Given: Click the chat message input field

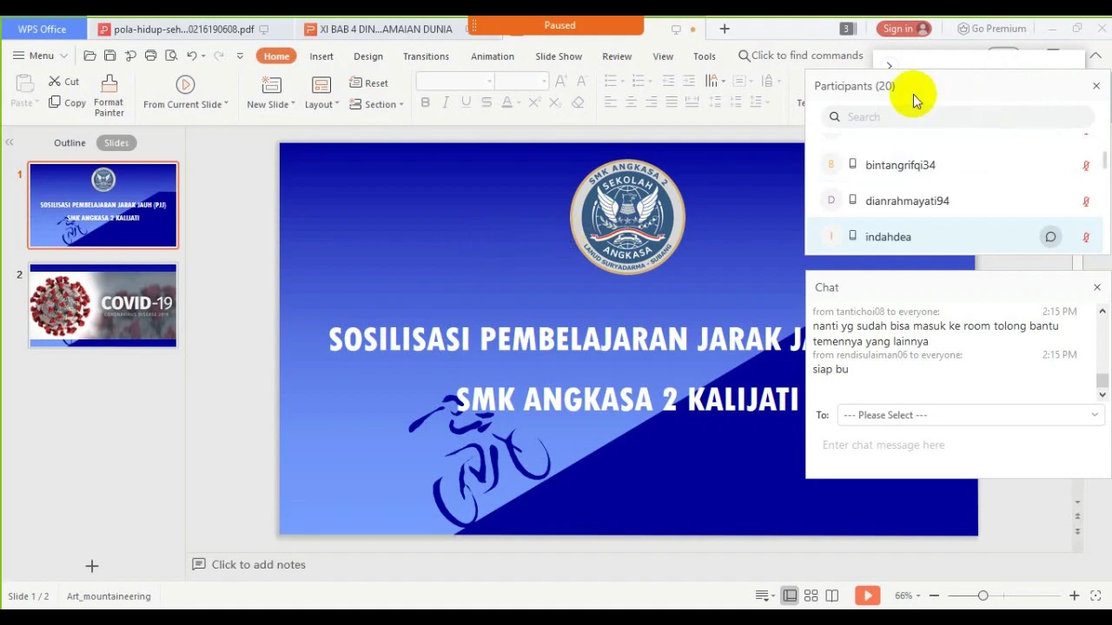Looking at the screenshot, I should (x=956, y=445).
